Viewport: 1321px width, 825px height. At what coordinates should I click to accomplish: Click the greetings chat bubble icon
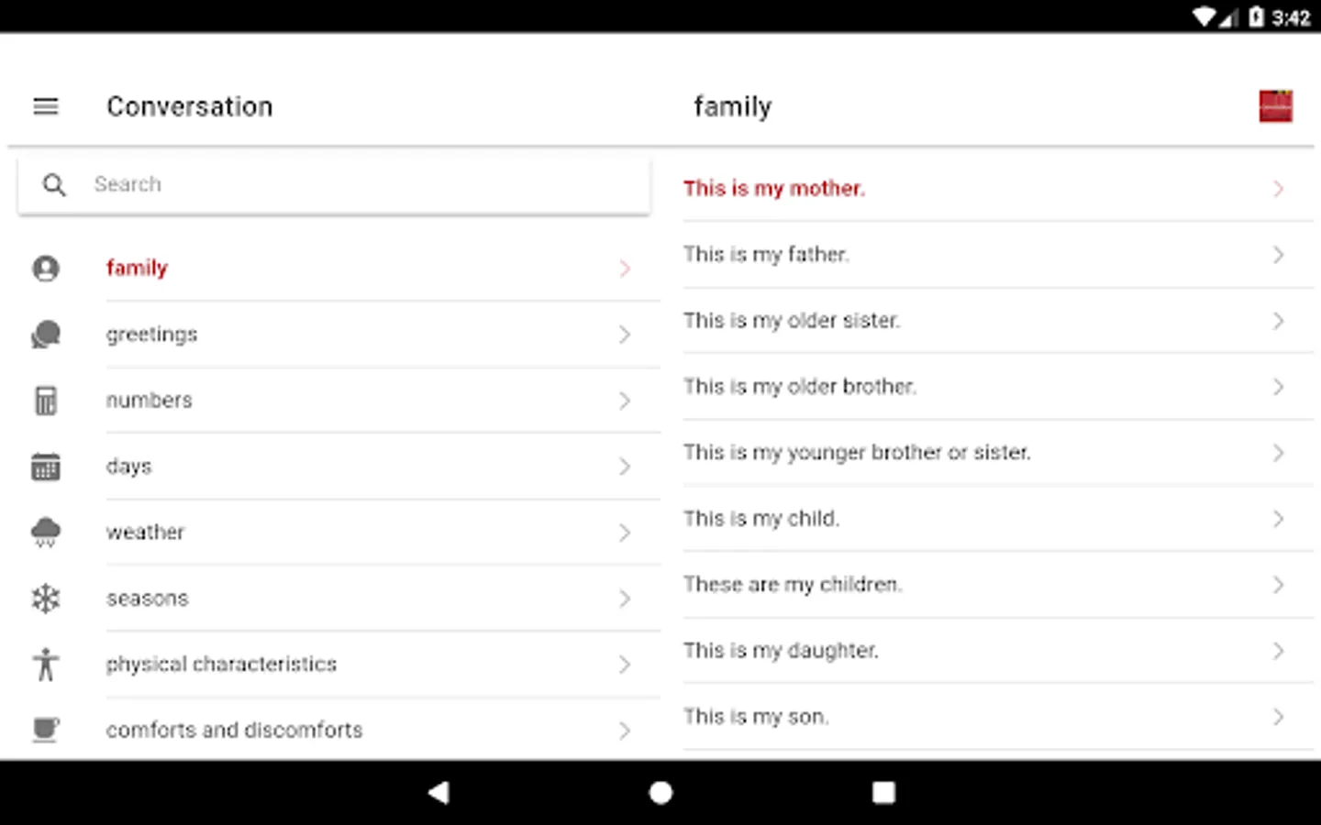(46, 335)
